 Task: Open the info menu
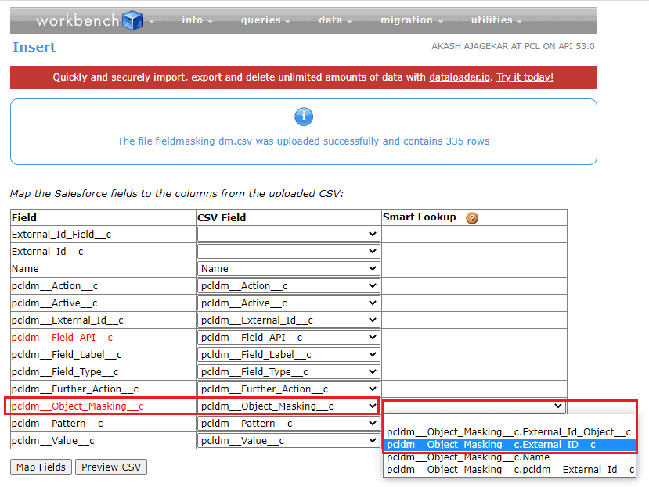[197, 20]
